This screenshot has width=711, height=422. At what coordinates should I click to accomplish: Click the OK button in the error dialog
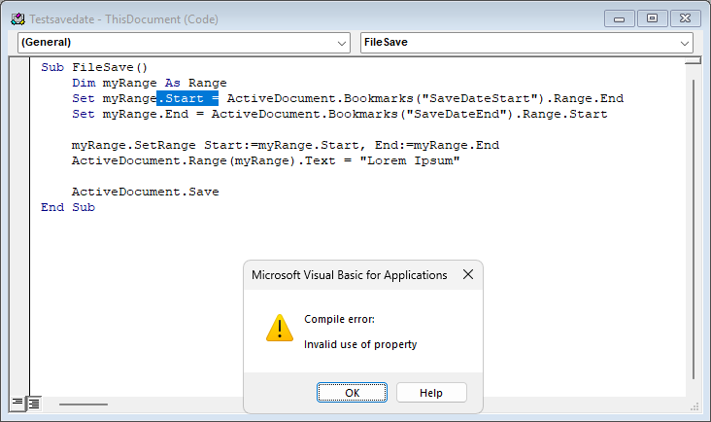[x=352, y=393]
